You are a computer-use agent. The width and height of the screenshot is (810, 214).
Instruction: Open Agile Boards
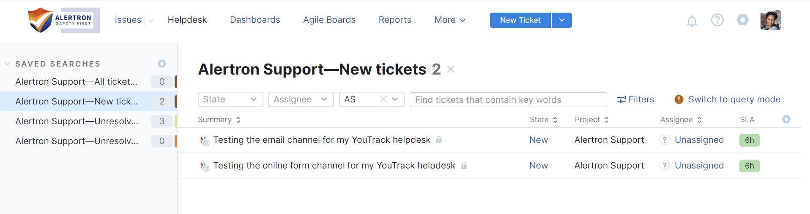(x=329, y=20)
